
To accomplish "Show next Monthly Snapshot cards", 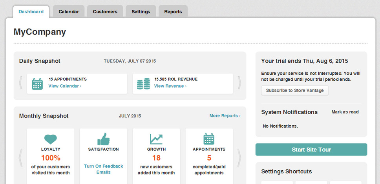I will 239,158.
